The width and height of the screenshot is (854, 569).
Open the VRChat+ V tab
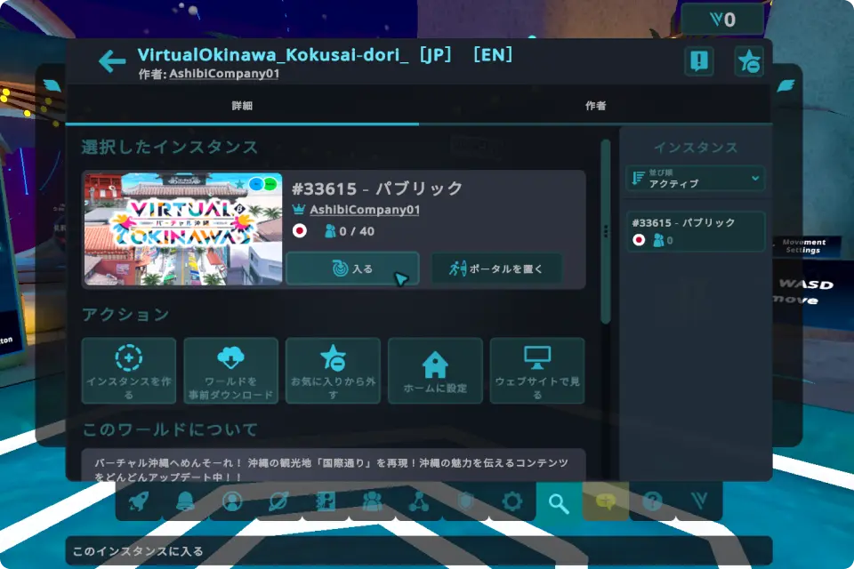point(699,501)
